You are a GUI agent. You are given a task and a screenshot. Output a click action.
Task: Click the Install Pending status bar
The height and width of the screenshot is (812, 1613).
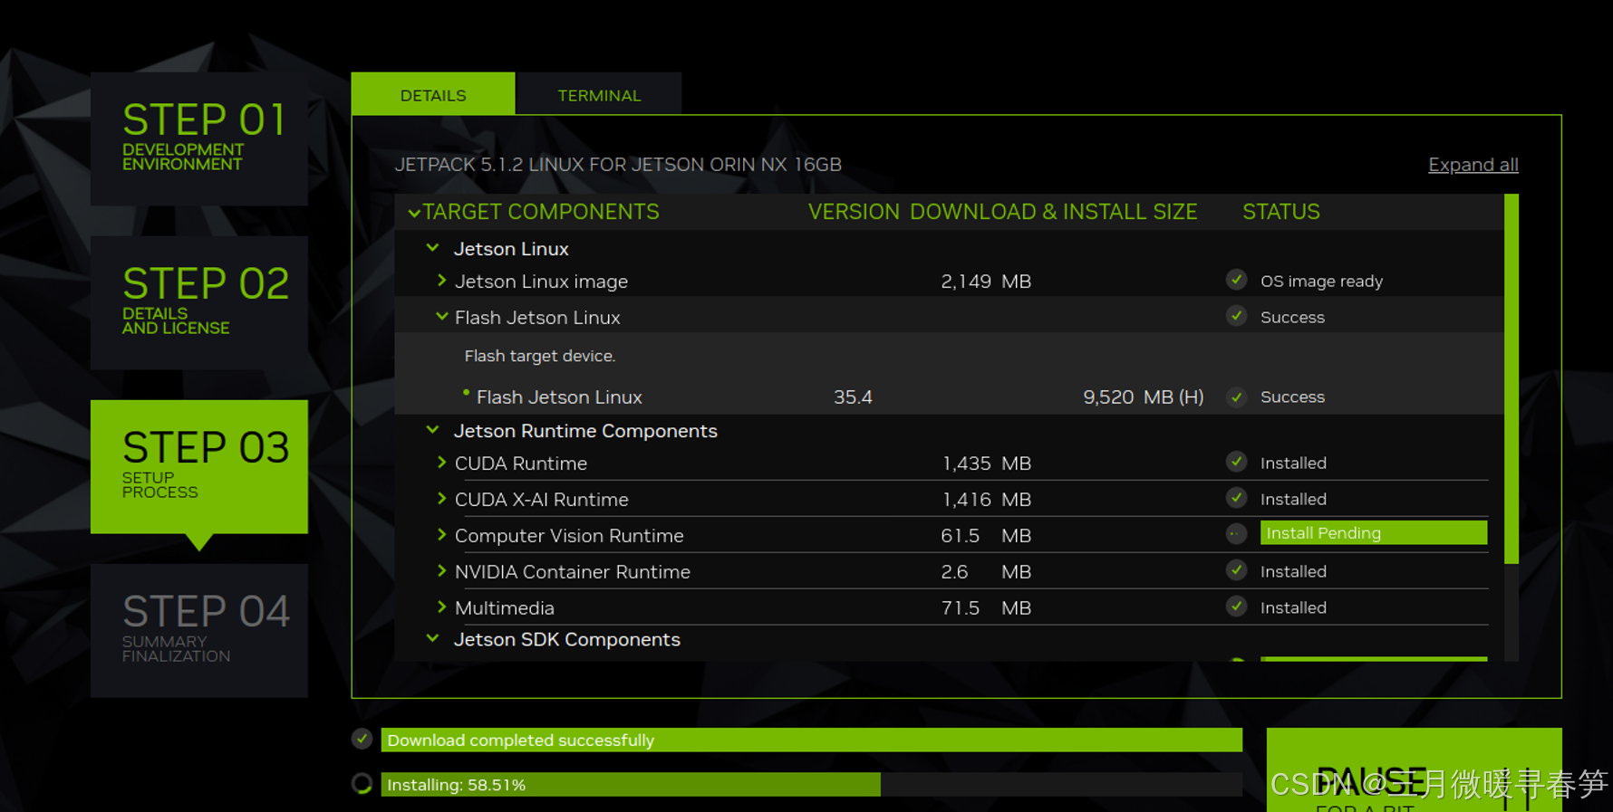click(x=1374, y=533)
